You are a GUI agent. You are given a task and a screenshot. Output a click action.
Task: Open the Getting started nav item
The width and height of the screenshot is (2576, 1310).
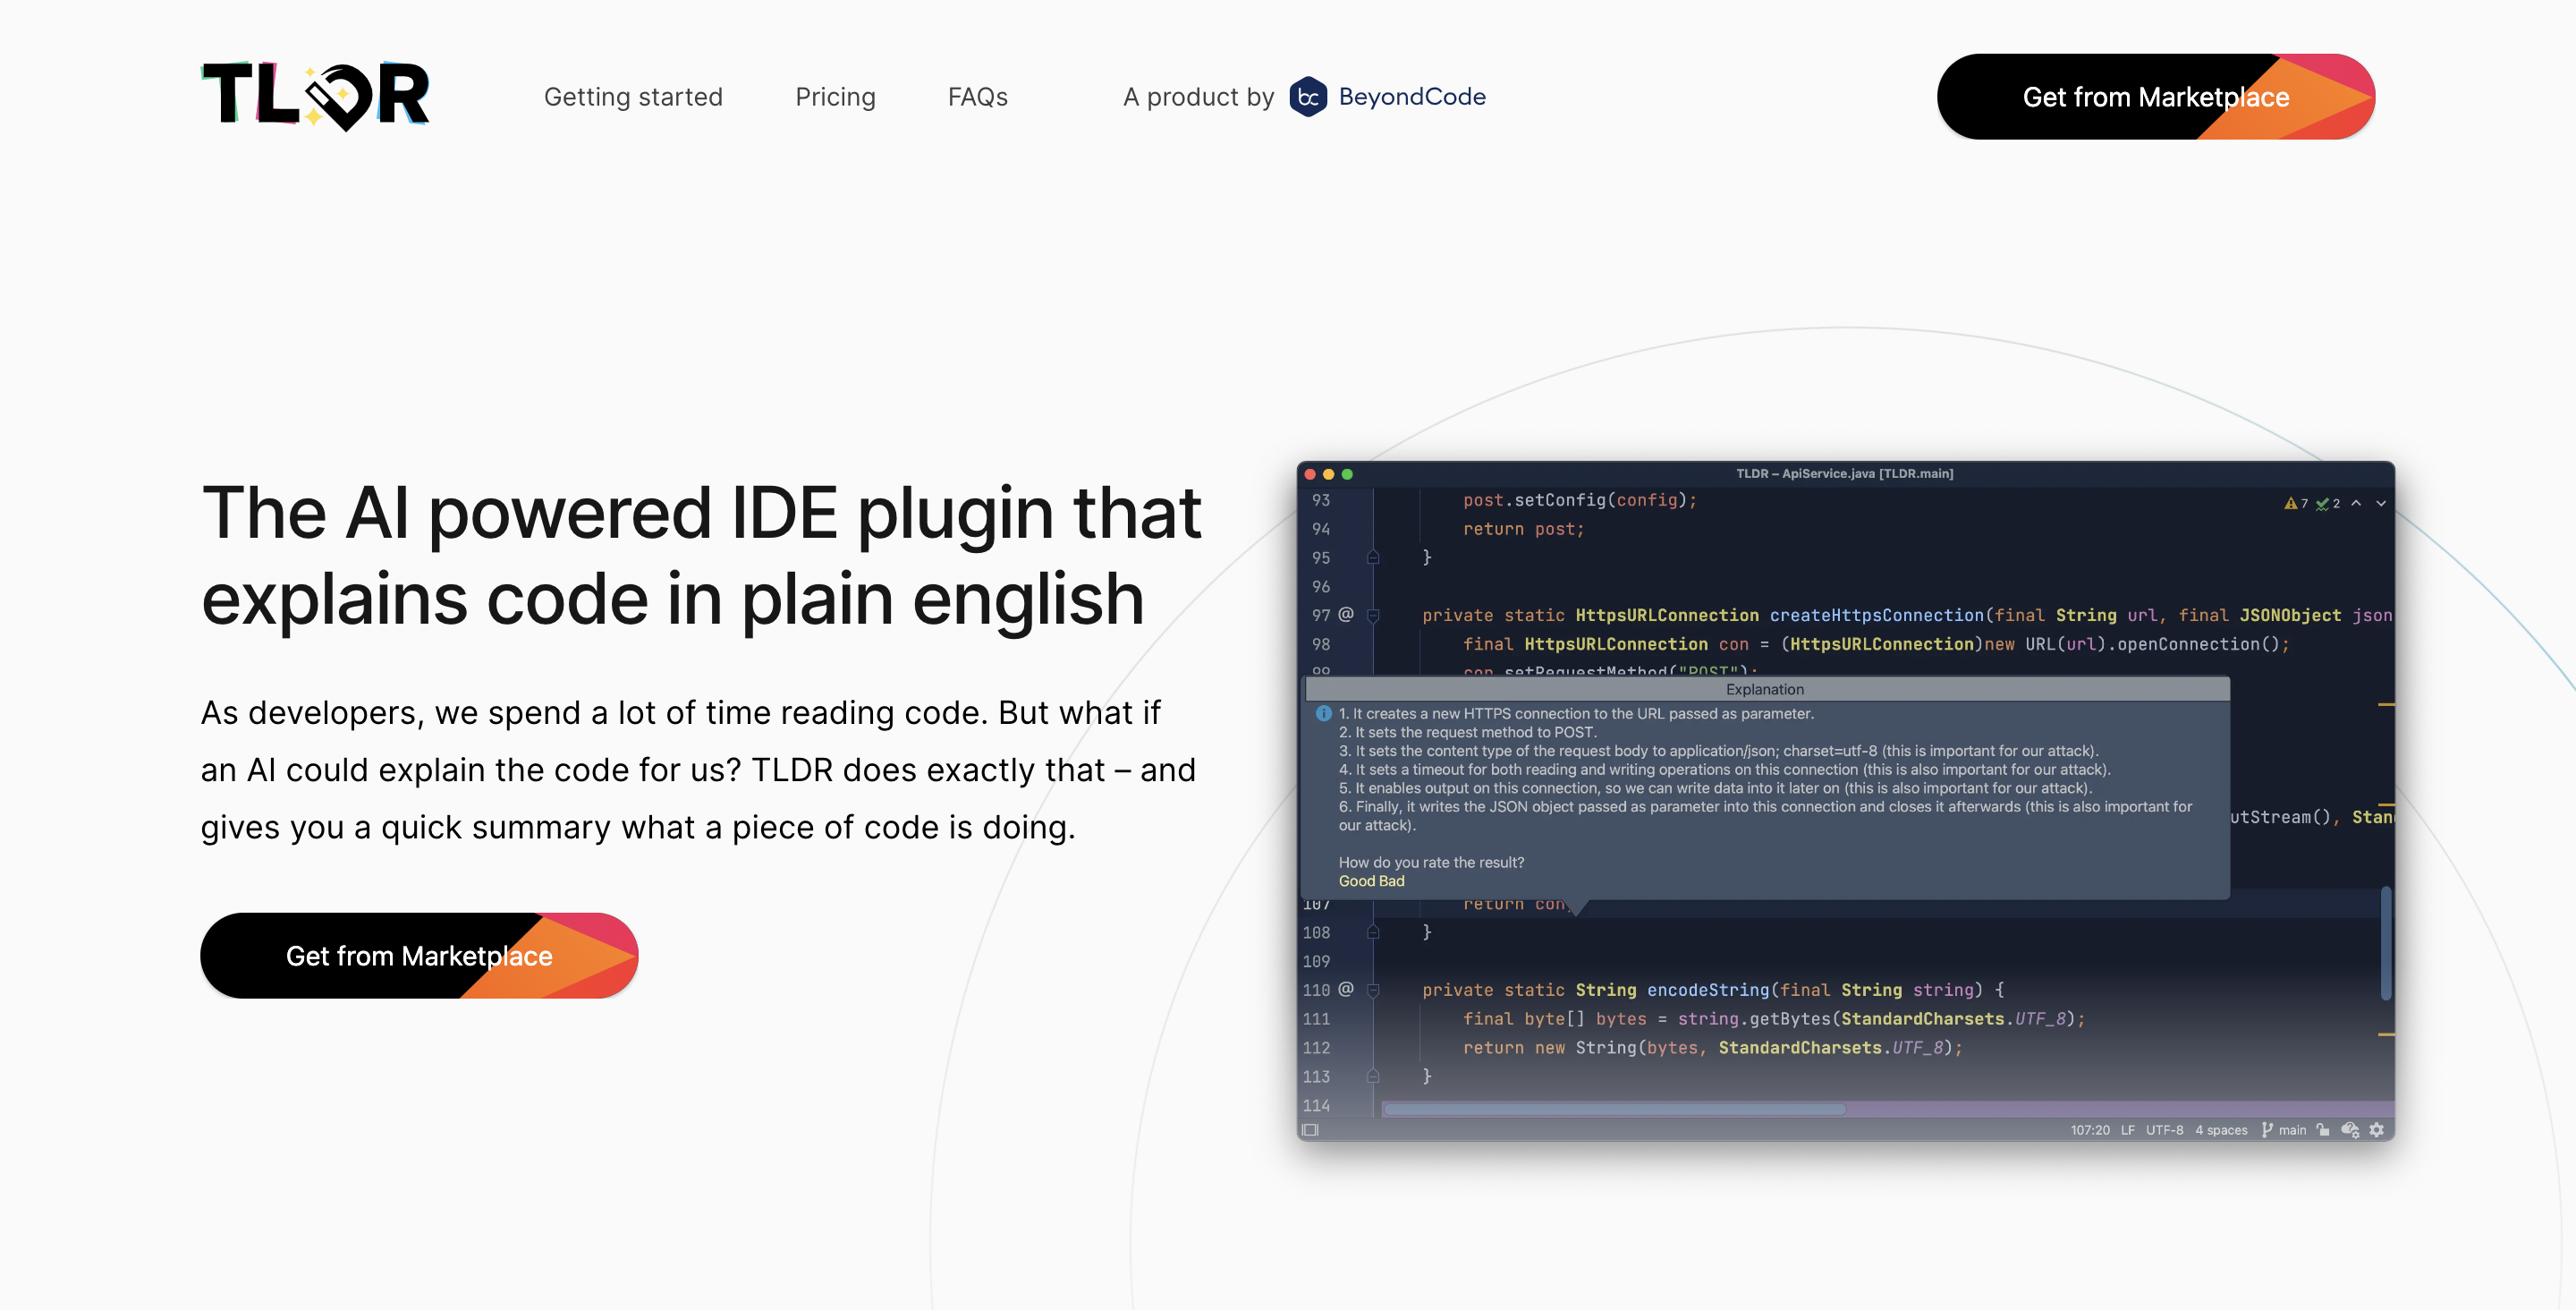pos(633,97)
